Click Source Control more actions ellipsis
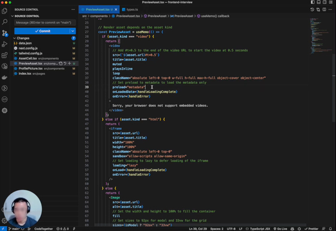The image size is (336, 231). [x=73, y=10]
